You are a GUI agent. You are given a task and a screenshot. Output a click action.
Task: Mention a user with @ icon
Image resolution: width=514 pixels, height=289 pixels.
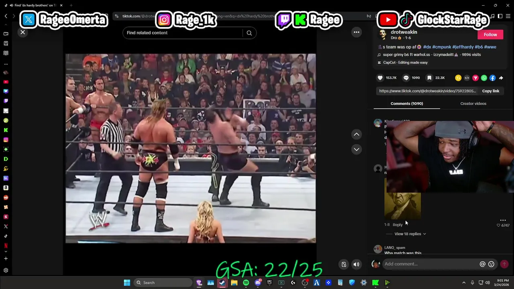pos(483,264)
